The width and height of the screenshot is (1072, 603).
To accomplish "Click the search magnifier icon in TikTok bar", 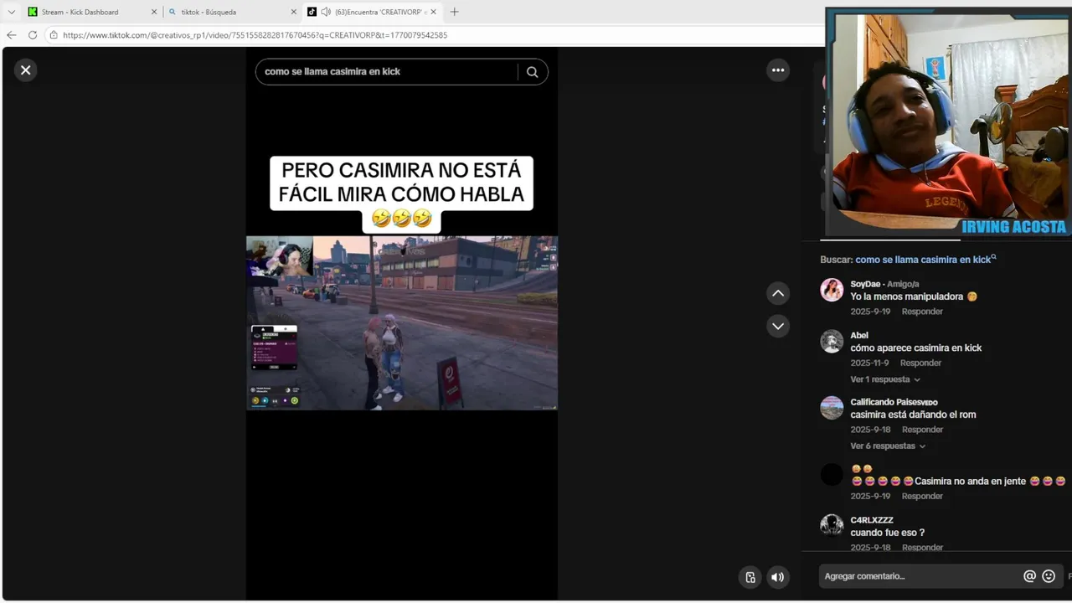I will (532, 72).
